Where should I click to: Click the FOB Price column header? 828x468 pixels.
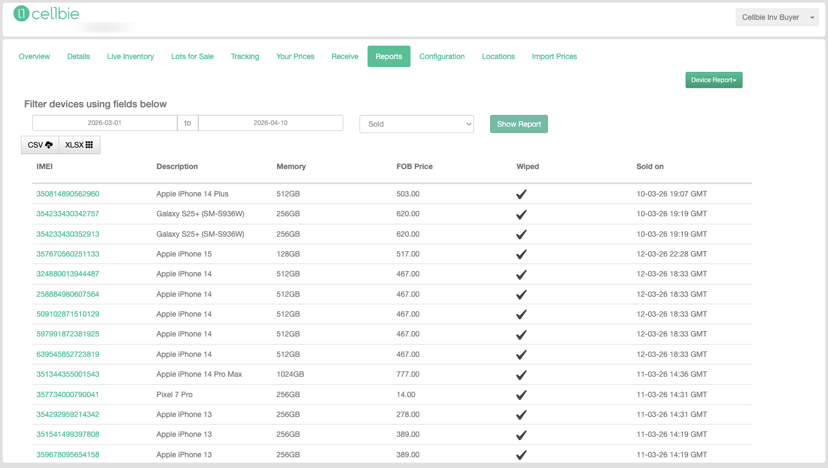(x=414, y=166)
